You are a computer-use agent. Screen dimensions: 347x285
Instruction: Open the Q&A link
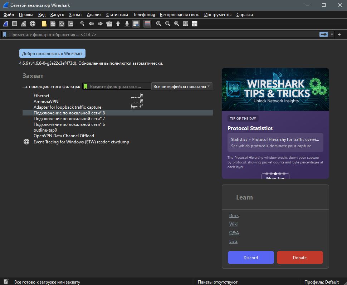234,232
